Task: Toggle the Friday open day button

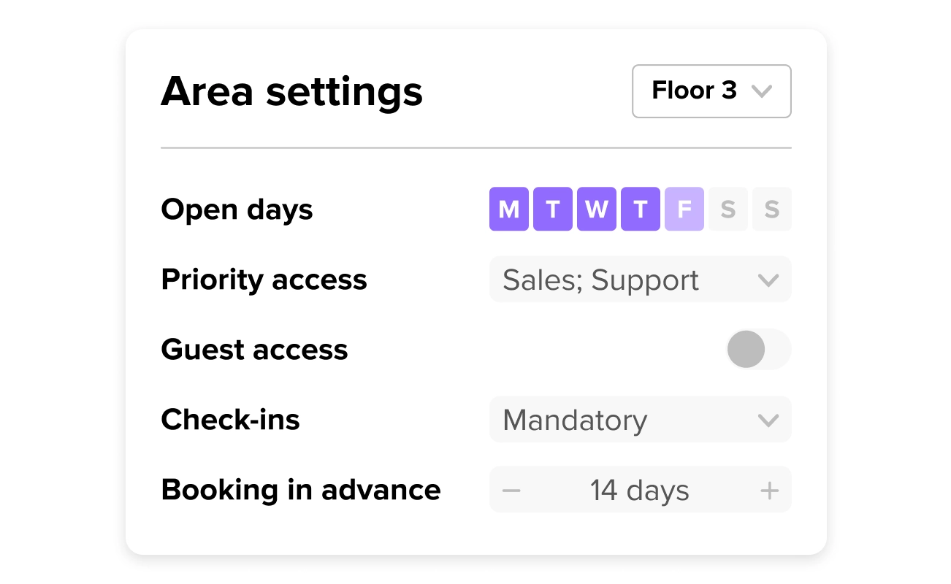Action: 684,210
